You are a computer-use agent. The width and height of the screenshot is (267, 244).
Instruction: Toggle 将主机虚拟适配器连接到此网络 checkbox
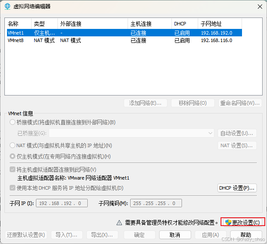12,169
